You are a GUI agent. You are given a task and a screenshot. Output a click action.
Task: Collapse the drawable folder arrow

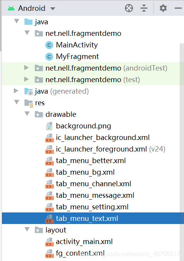pyautogui.click(x=27, y=114)
